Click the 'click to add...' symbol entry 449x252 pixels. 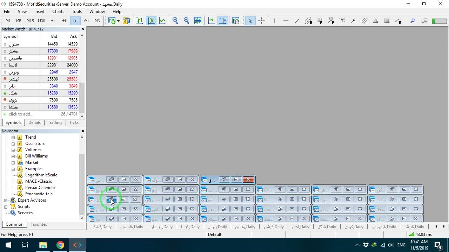tap(21, 114)
